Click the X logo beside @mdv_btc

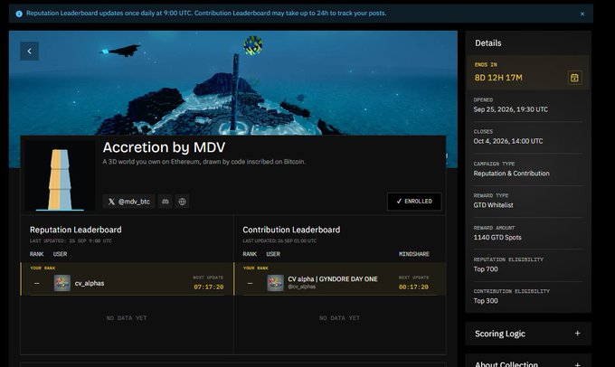pyautogui.click(x=111, y=202)
